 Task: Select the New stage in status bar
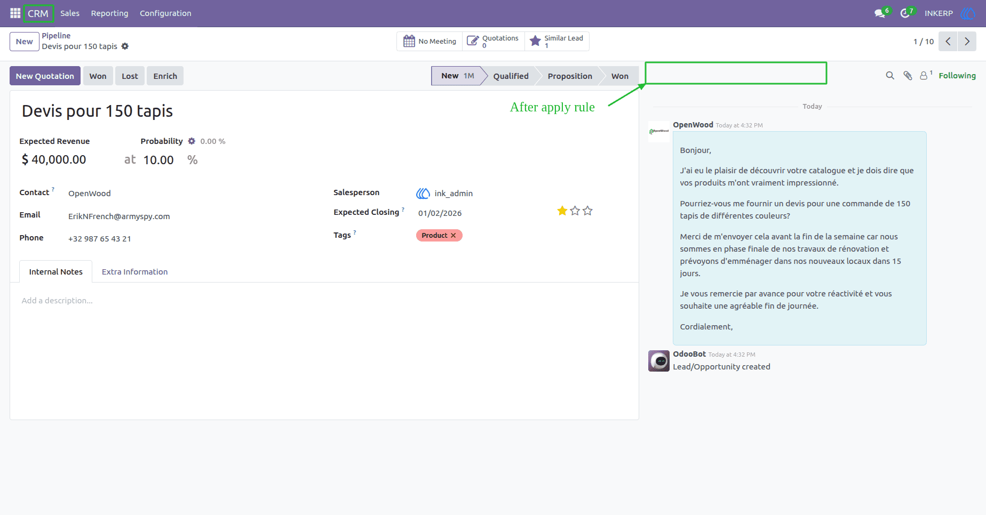point(457,76)
